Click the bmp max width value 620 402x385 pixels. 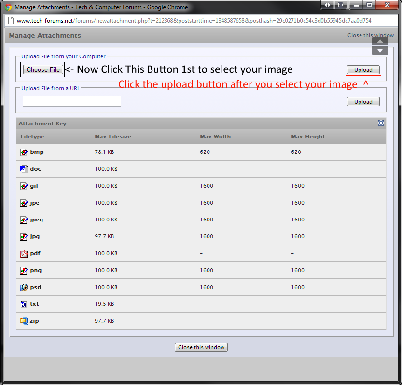pyautogui.click(x=205, y=152)
